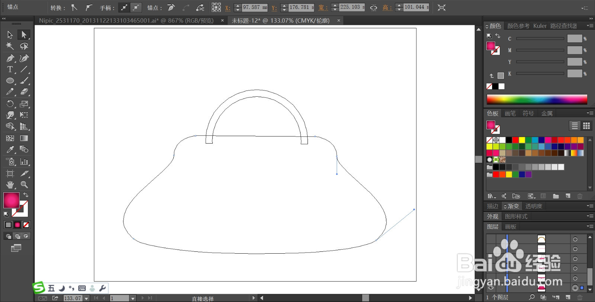Open Color panel options menu
Screen dimensions: 595x302
coord(590,26)
